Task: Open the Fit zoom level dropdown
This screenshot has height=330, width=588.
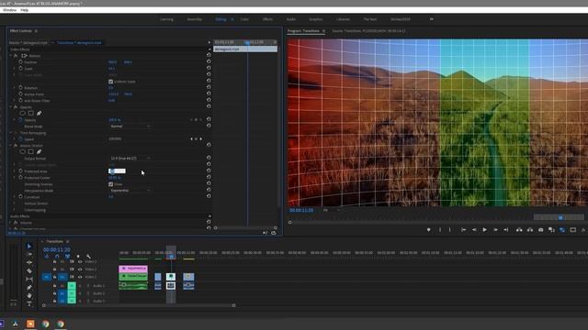Action: 331,210
